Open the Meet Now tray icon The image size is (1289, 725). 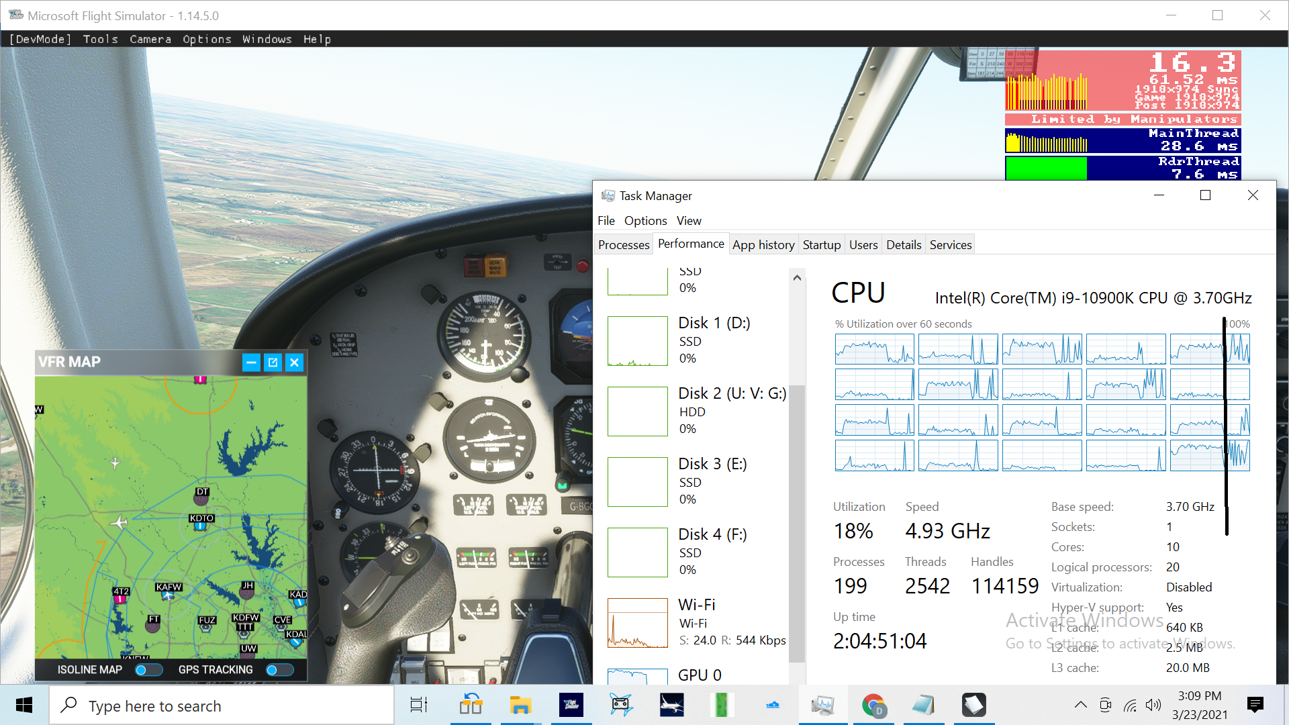(x=1106, y=705)
